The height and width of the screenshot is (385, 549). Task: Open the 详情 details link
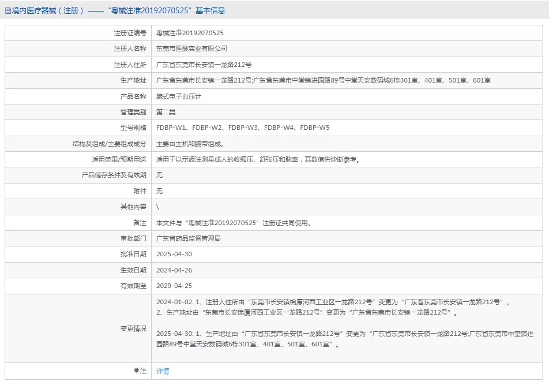pyautogui.click(x=163, y=371)
